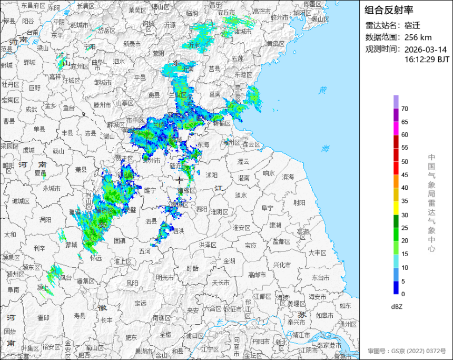Click the 永城市 map label
Image resolution: width=453 pixels, height=360 pixels.
(x=52, y=189)
